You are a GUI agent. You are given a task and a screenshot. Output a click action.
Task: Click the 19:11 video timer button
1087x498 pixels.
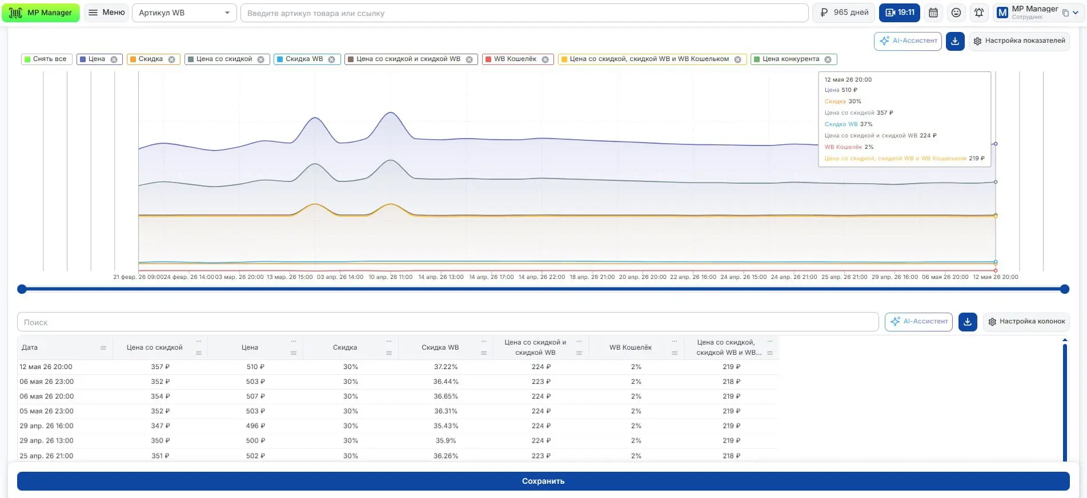coord(900,13)
